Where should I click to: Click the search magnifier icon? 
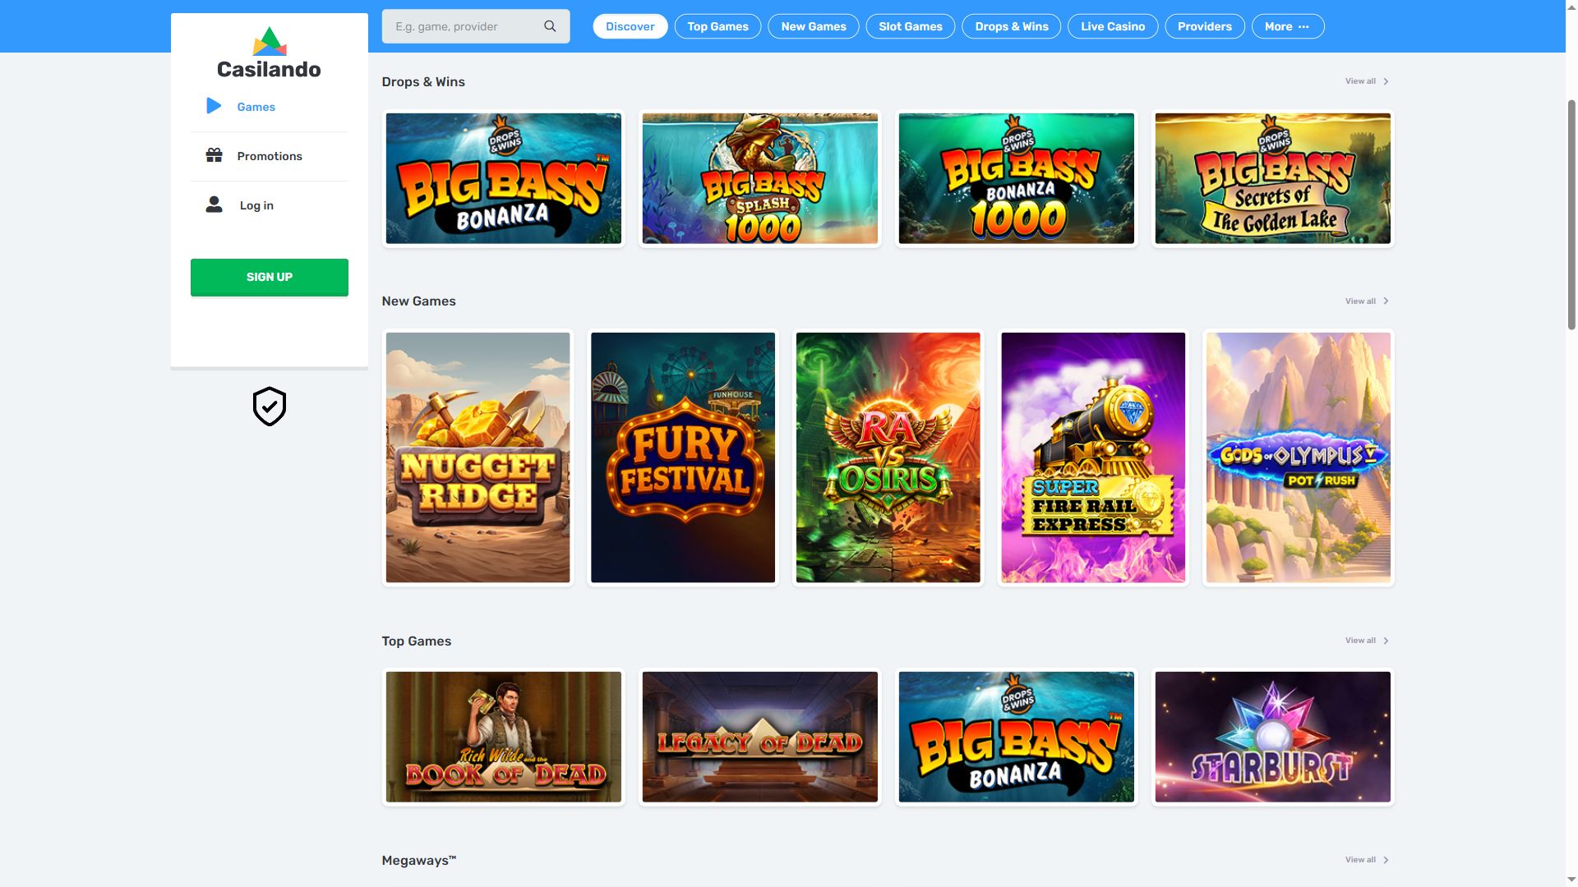coord(550,26)
